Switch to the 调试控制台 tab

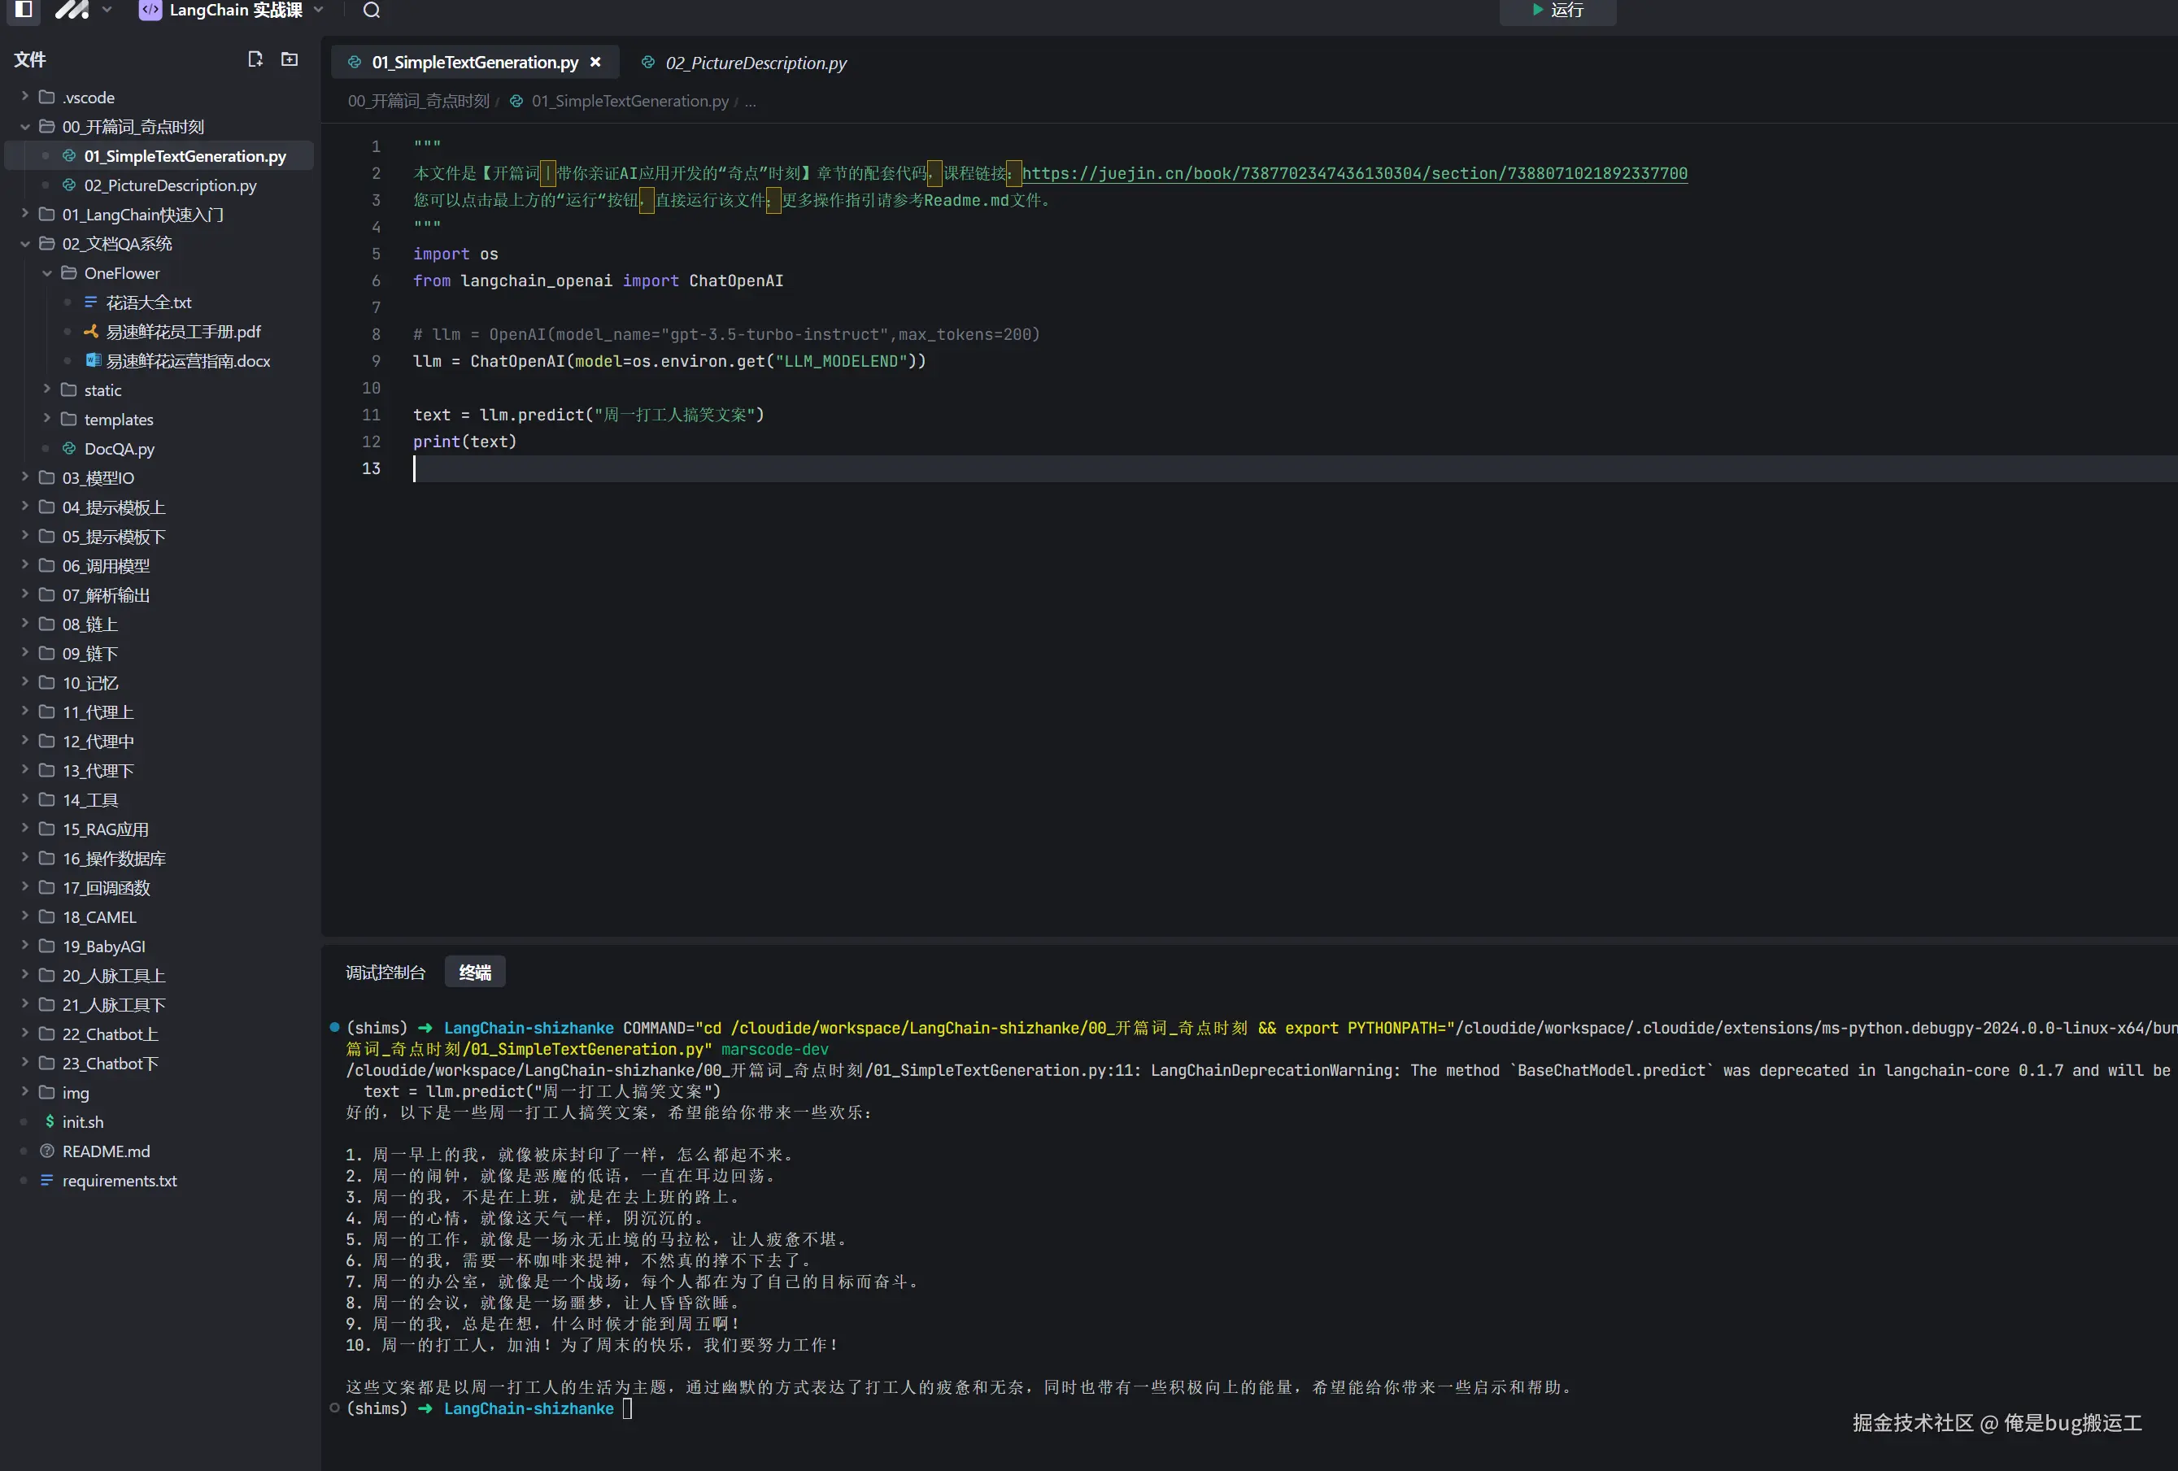tap(386, 973)
